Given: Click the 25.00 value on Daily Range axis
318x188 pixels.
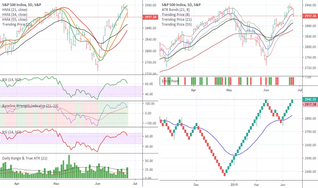Looking at the screenshot, I should coord(149,170).
